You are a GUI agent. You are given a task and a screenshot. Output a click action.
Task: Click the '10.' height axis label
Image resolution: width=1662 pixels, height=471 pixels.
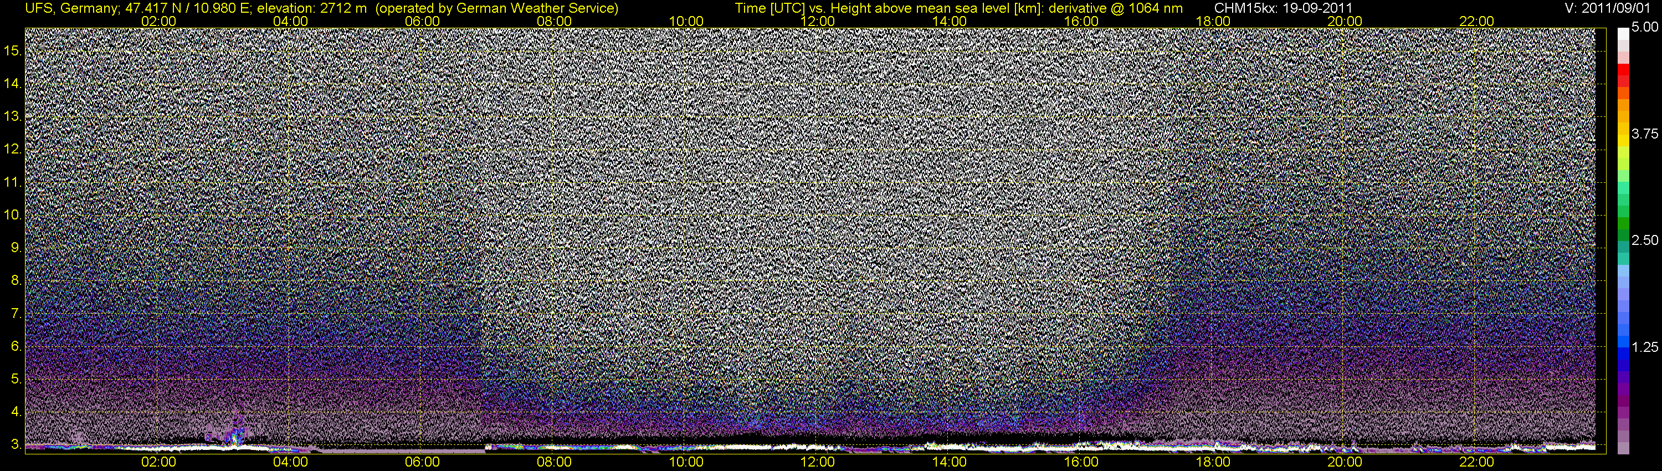[13, 215]
